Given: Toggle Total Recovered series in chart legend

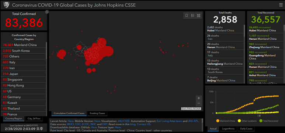Looking at the screenshot, I should (269, 121).
